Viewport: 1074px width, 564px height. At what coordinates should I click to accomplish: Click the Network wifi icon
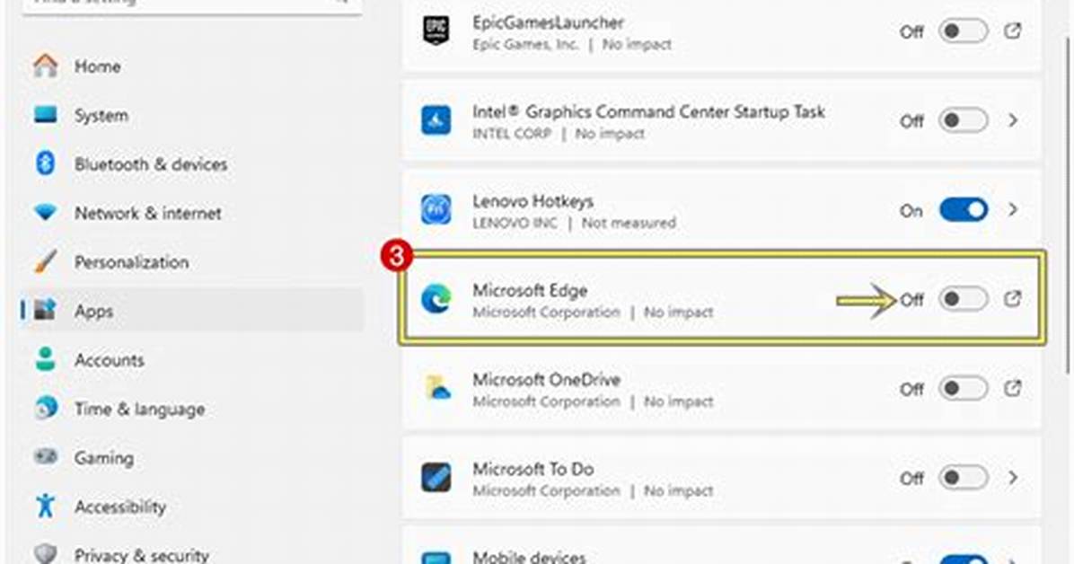coord(45,213)
